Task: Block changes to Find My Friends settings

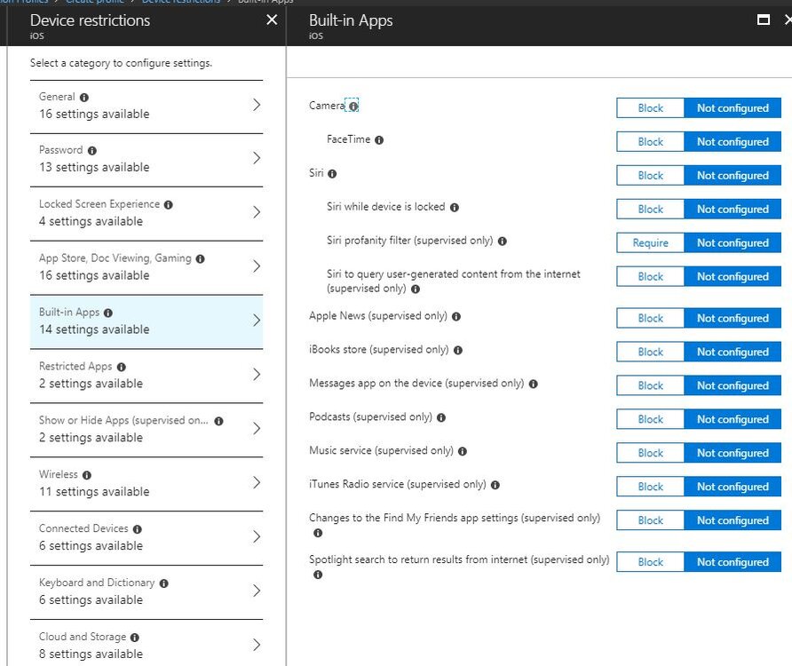Action: (x=650, y=520)
